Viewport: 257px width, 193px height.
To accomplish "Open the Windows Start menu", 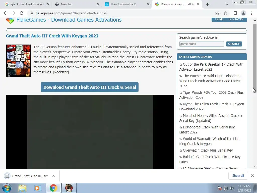I will [7, 188].
